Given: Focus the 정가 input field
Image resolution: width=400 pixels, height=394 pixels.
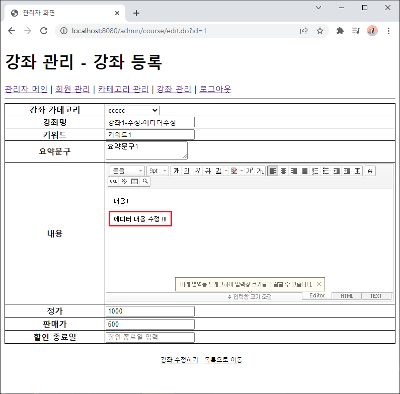Looking at the screenshot, I should [x=150, y=311].
